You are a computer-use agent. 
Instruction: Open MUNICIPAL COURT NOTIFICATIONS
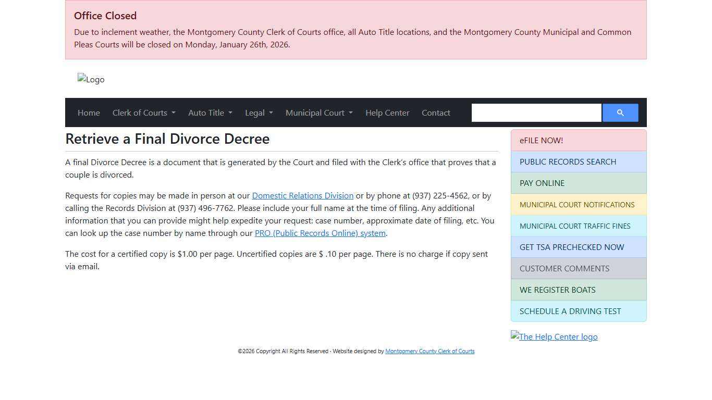(579, 205)
